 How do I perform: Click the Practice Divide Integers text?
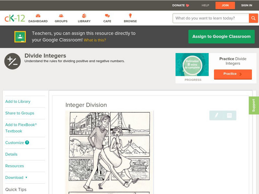tap(233, 61)
